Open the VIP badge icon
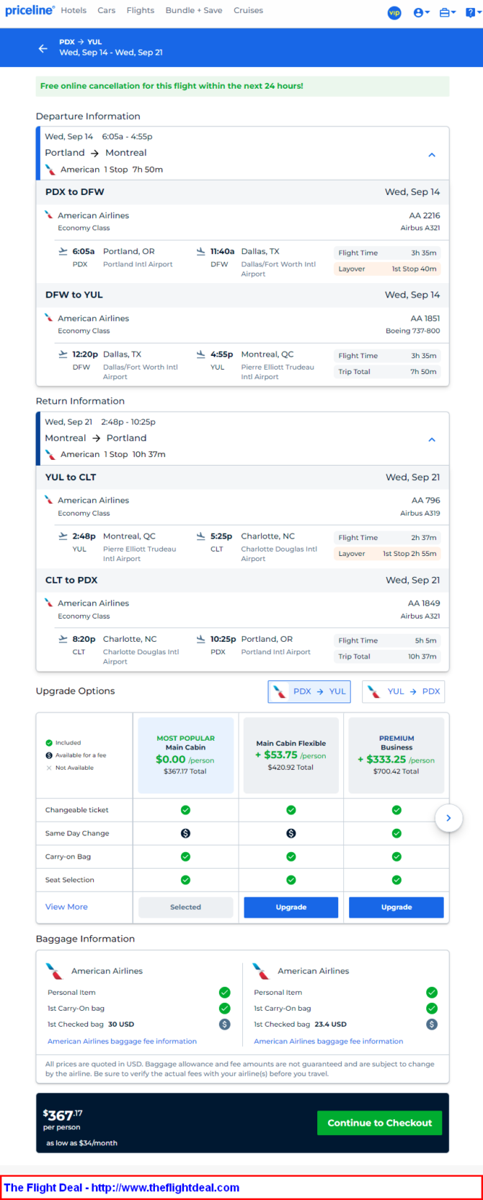Image resolution: width=483 pixels, height=1200 pixels. [394, 12]
